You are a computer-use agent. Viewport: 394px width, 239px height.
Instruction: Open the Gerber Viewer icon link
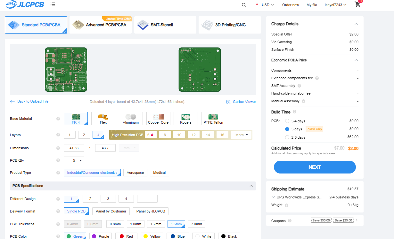tap(228, 102)
